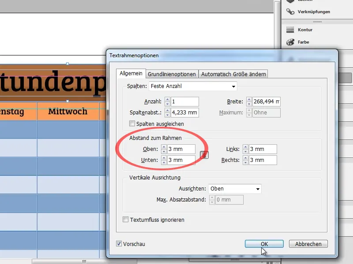This screenshot has width=353, height=264.
Task: Open the Verknüpfungen panel icon
Action: pyautogui.click(x=290, y=11)
